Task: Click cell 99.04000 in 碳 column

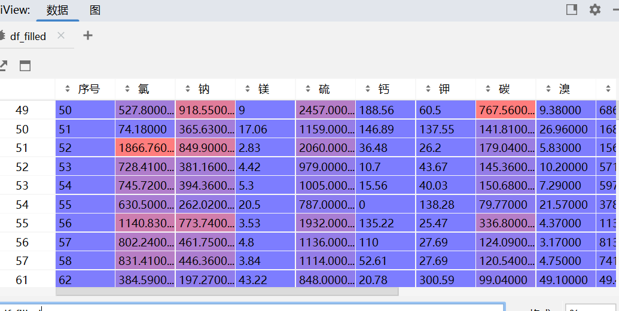Action: pos(505,280)
